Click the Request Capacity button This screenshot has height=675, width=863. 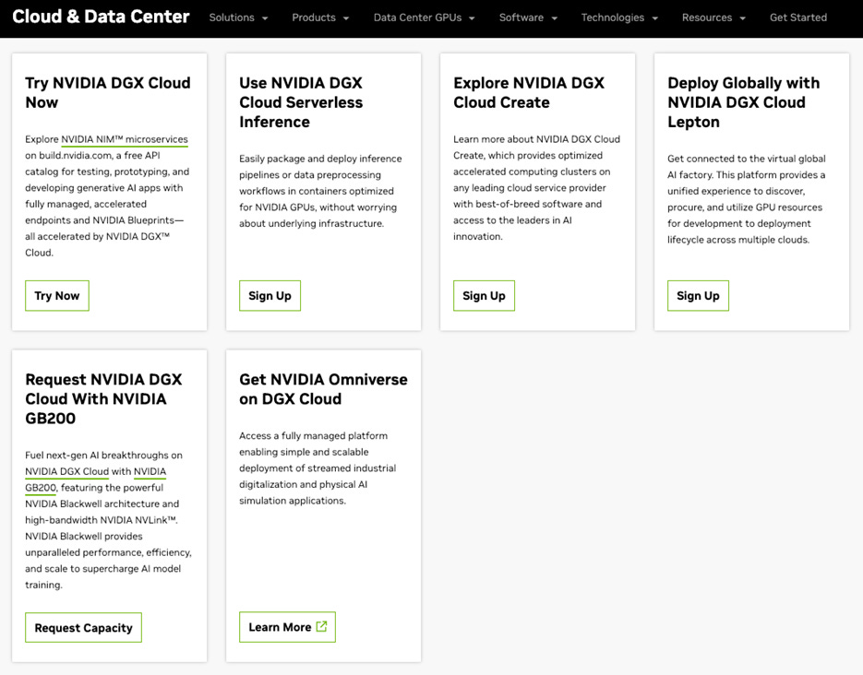(84, 628)
